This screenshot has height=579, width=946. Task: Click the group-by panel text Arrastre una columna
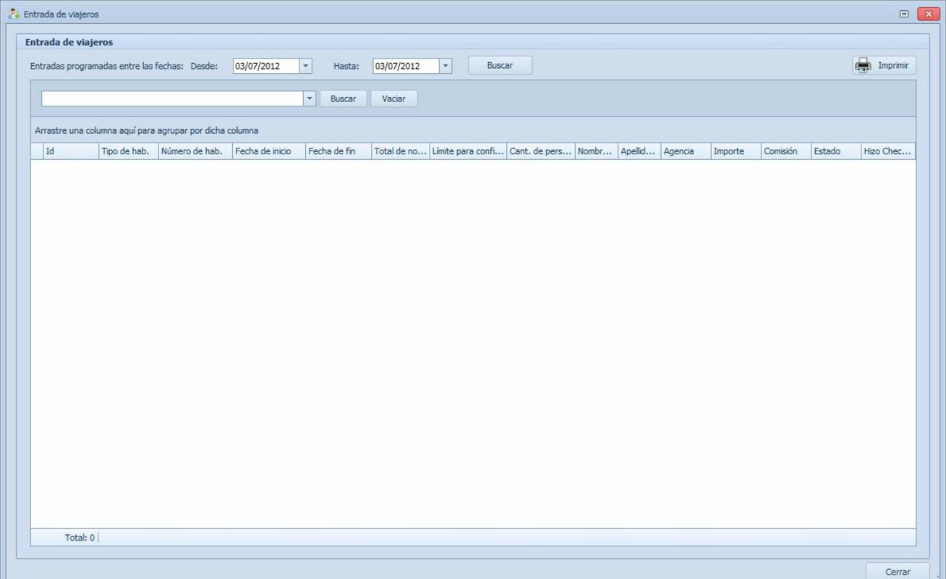click(x=146, y=131)
